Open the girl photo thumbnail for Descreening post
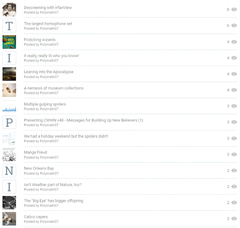This screenshot has width=240, height=228. pos(9,9)
